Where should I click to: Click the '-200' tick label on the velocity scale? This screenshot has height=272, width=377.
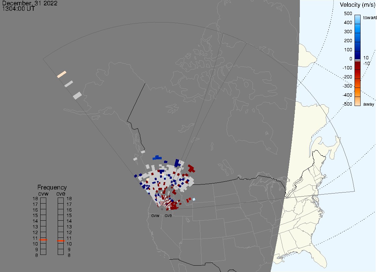click(x=347, y=77)
